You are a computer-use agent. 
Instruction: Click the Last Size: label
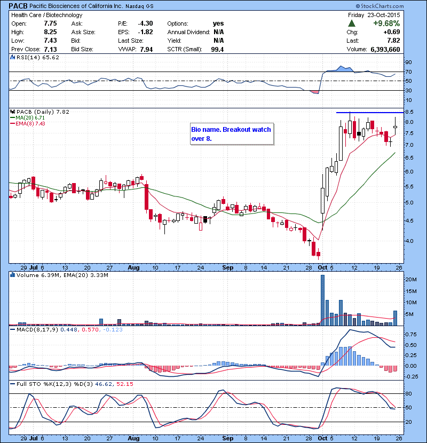pos(131,41)
